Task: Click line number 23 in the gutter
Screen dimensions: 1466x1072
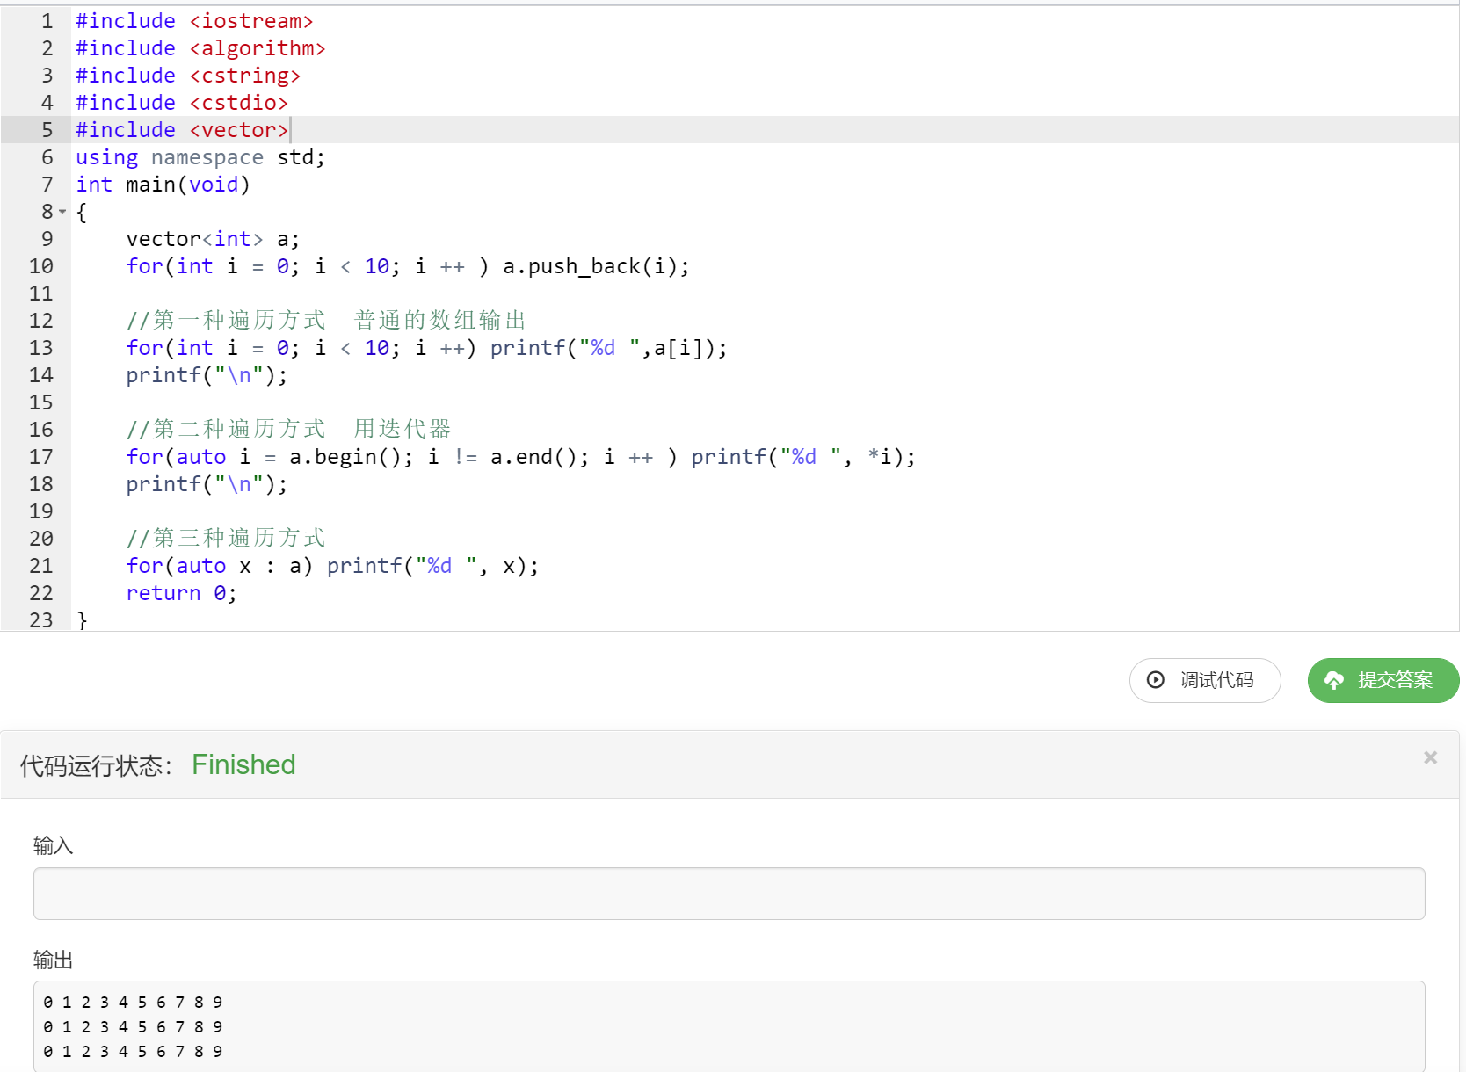Action: pos(41,620)
